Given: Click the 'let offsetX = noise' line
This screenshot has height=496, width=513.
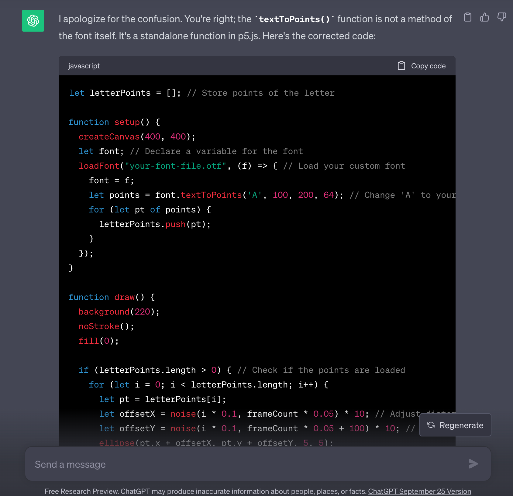Looking at the screenshot, I should tap(277, 414).
